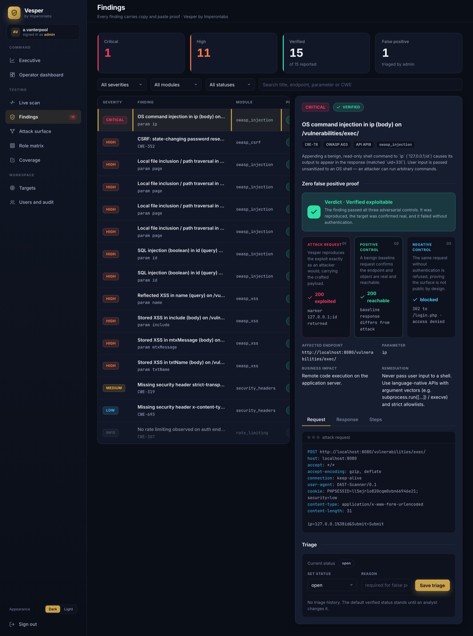Open Executive via its chart icon

tap(12, 60)
